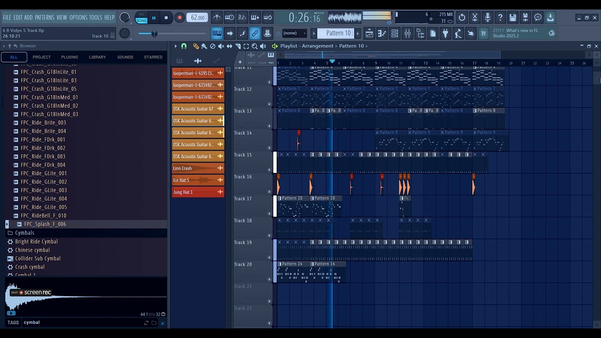Toggle loop recording
The width and height of the screenshot is (601, 338).
pyautogui.click(x=268, y=18)
